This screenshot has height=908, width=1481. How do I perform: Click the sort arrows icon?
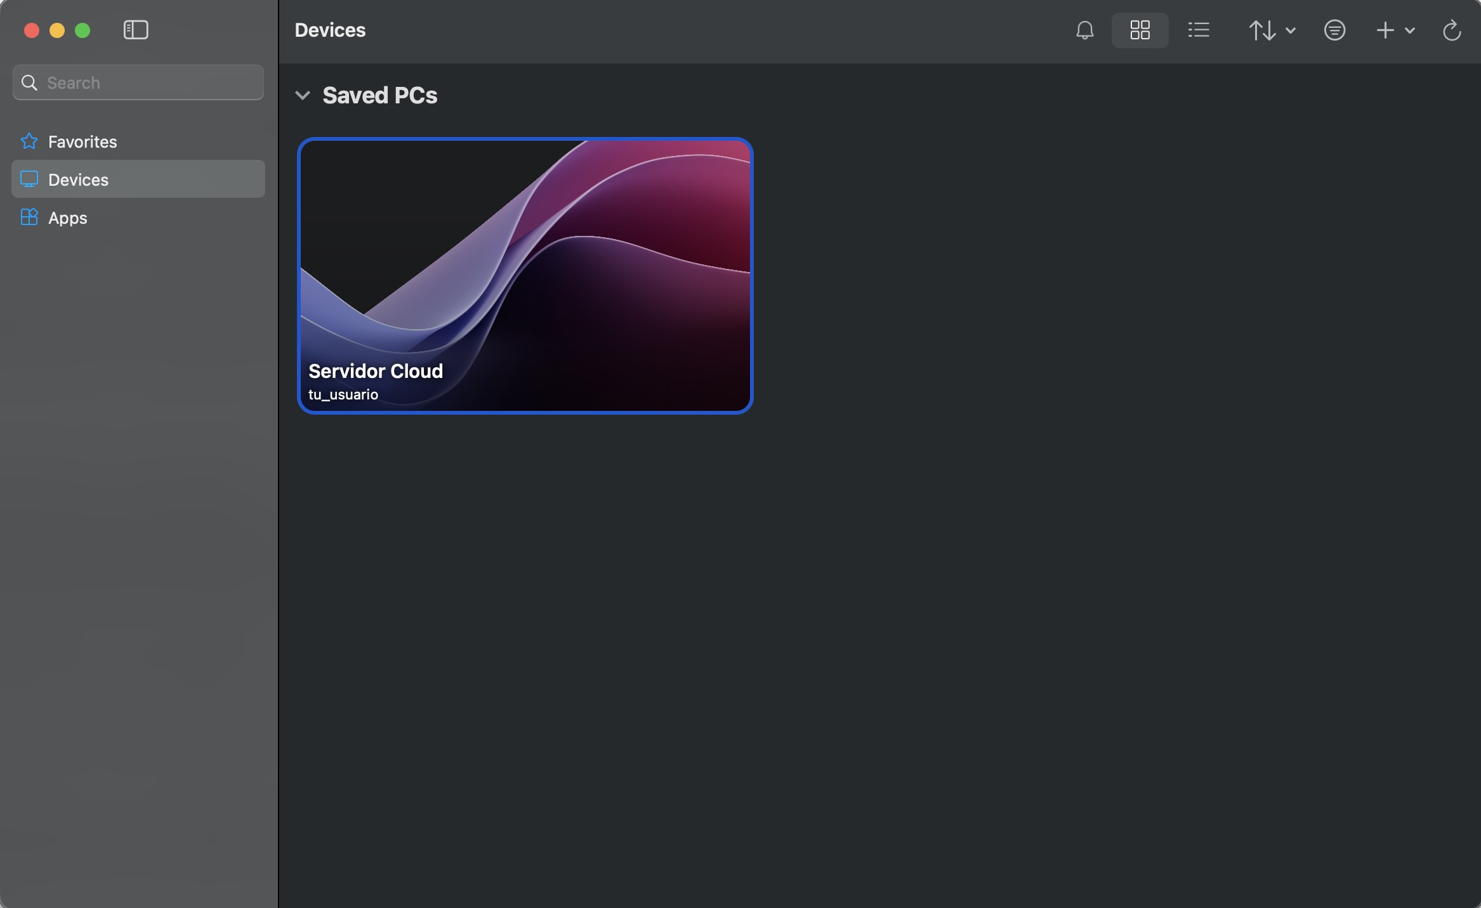(x=1262, y=30)
